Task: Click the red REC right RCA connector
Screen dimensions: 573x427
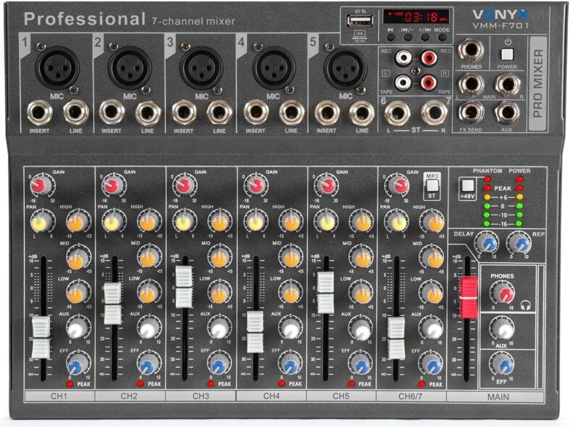Action: (x=428, y=57)
